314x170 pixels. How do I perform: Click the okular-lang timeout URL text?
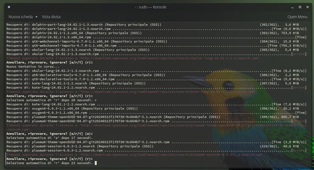pos(170,58)
